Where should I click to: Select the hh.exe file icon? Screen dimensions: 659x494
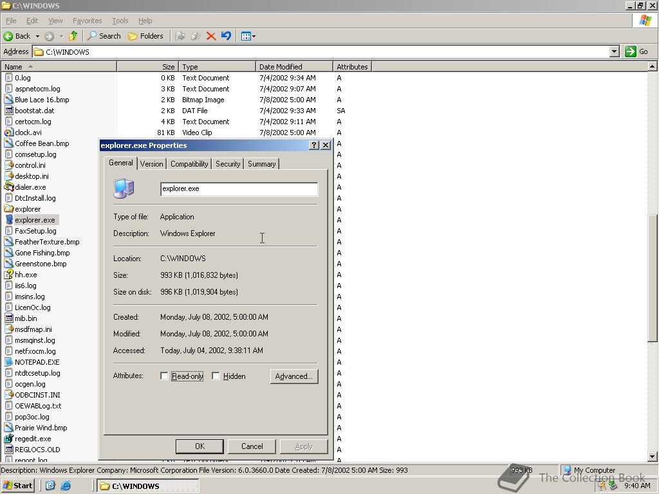coord(9,274)
